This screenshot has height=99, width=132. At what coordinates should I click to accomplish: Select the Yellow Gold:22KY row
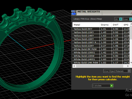101,46
